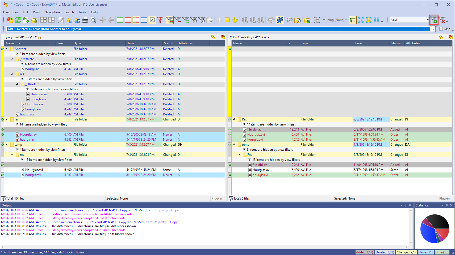The height and width of the screenshot is (255, 455).
Task: Toggle the blue puzzle plug-in icon
Action: 280,20
